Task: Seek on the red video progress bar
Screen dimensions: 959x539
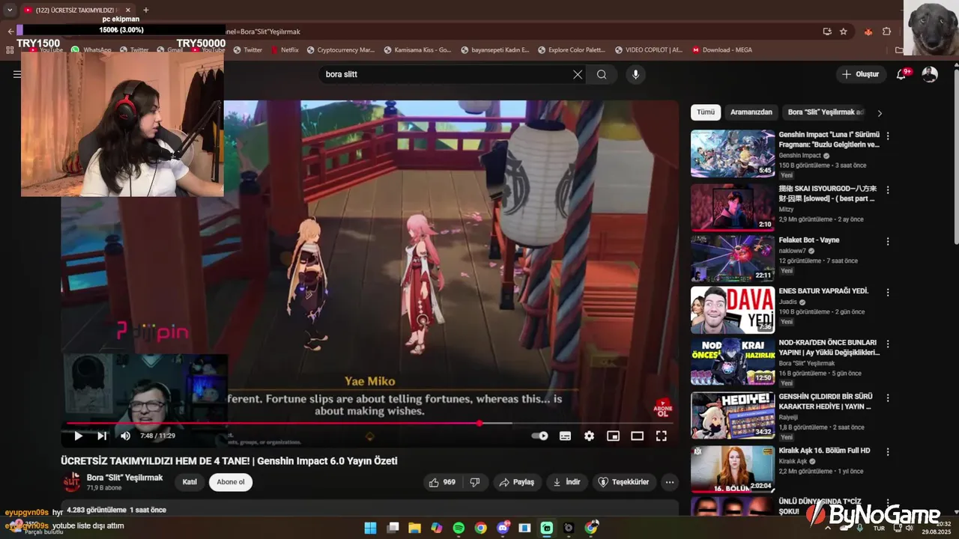Action: 370,423
